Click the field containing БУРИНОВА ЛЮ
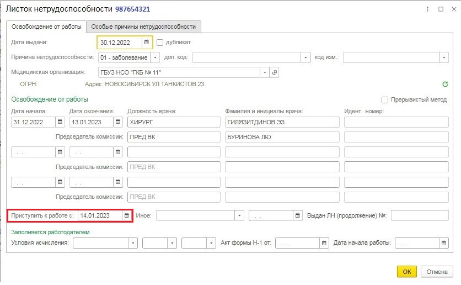Image resolution: width=461 pixels, height=285 pixels. click(x=282, y=137)
